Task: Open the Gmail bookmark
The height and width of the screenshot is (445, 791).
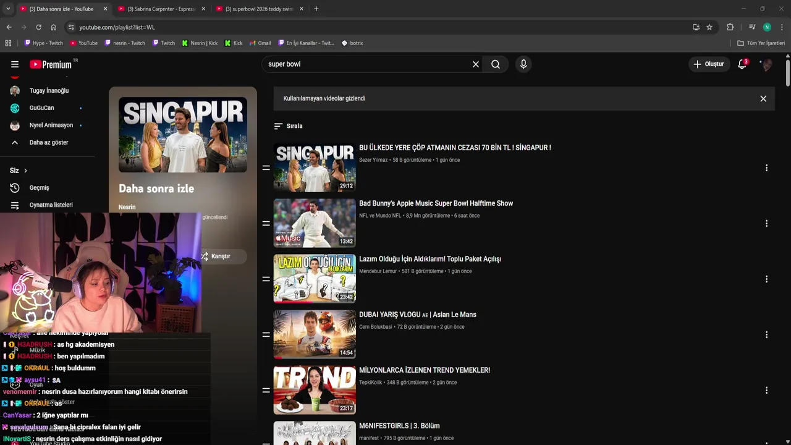Action: tap(260, 43)
